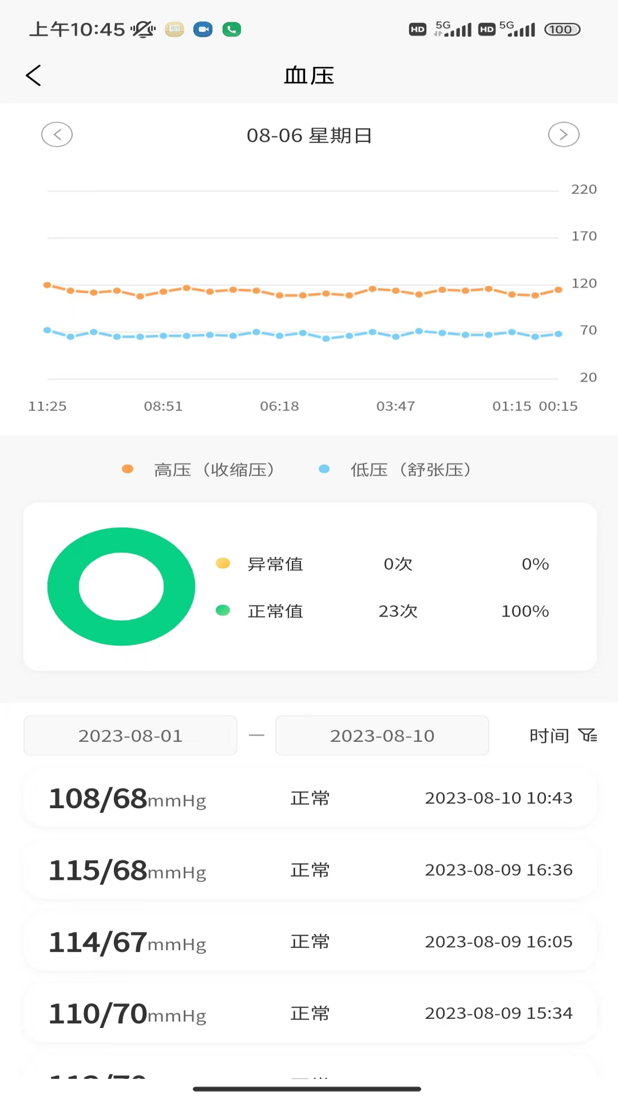Tap the green donut chart ring
Screen dimensions: 618x1099
63,587
